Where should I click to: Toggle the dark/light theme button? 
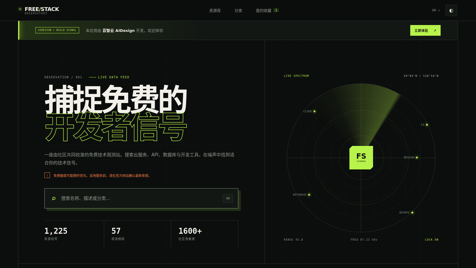(451, 10)
